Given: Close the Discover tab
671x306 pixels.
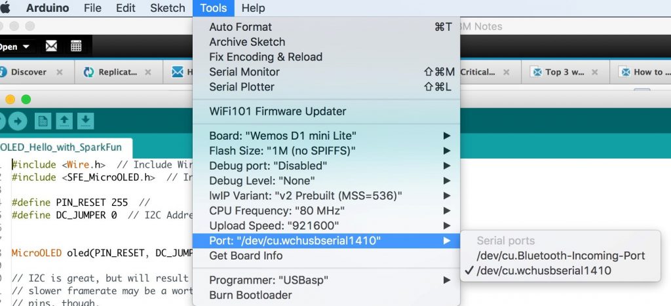Looking at the screenshot, I should [x=60, y=72].
